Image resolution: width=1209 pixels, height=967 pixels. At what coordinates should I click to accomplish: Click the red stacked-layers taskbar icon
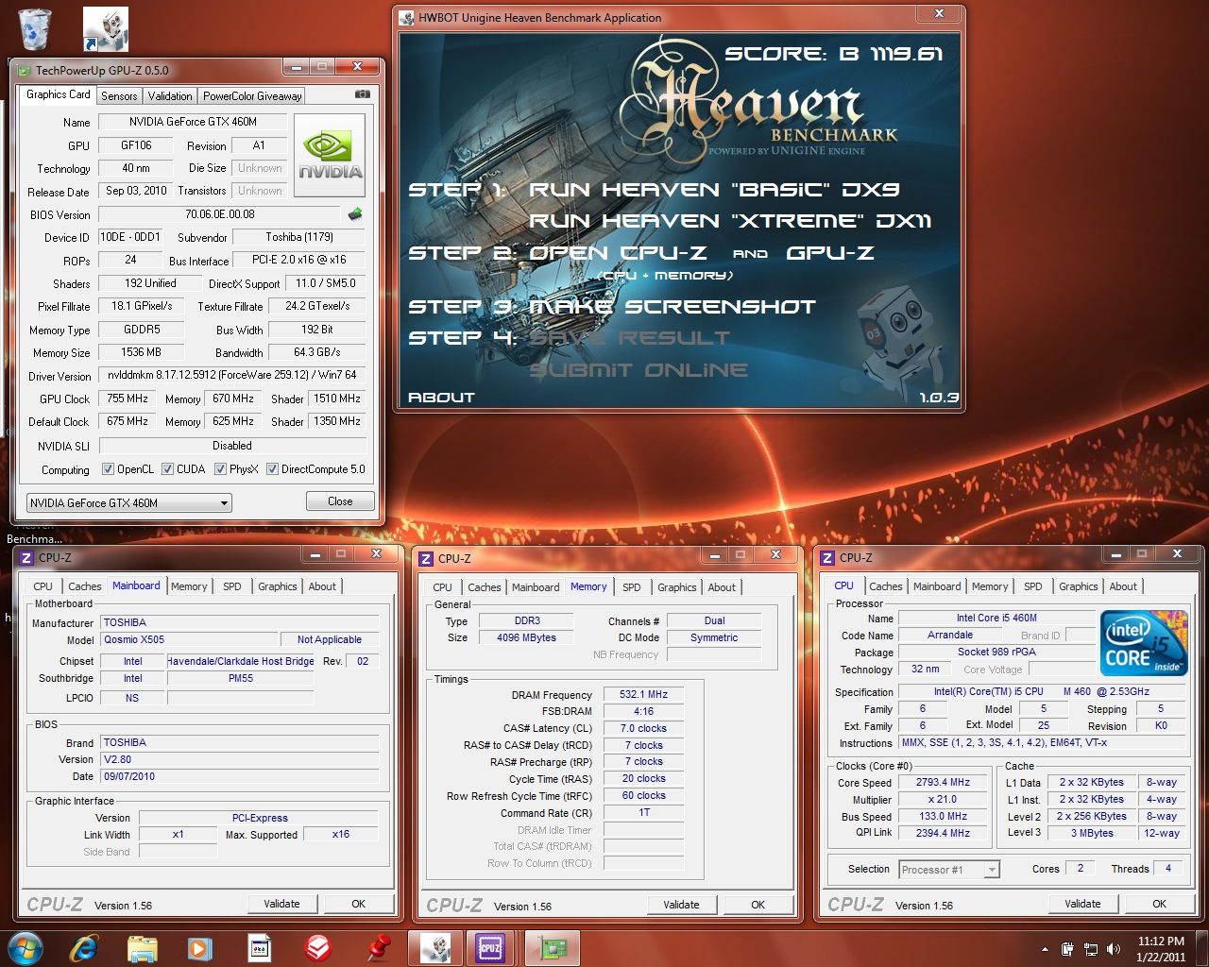319,947
